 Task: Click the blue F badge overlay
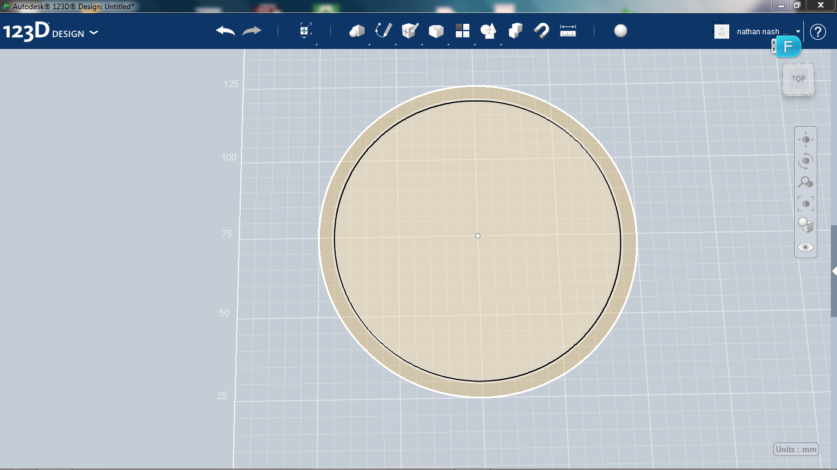click(788, 47)
